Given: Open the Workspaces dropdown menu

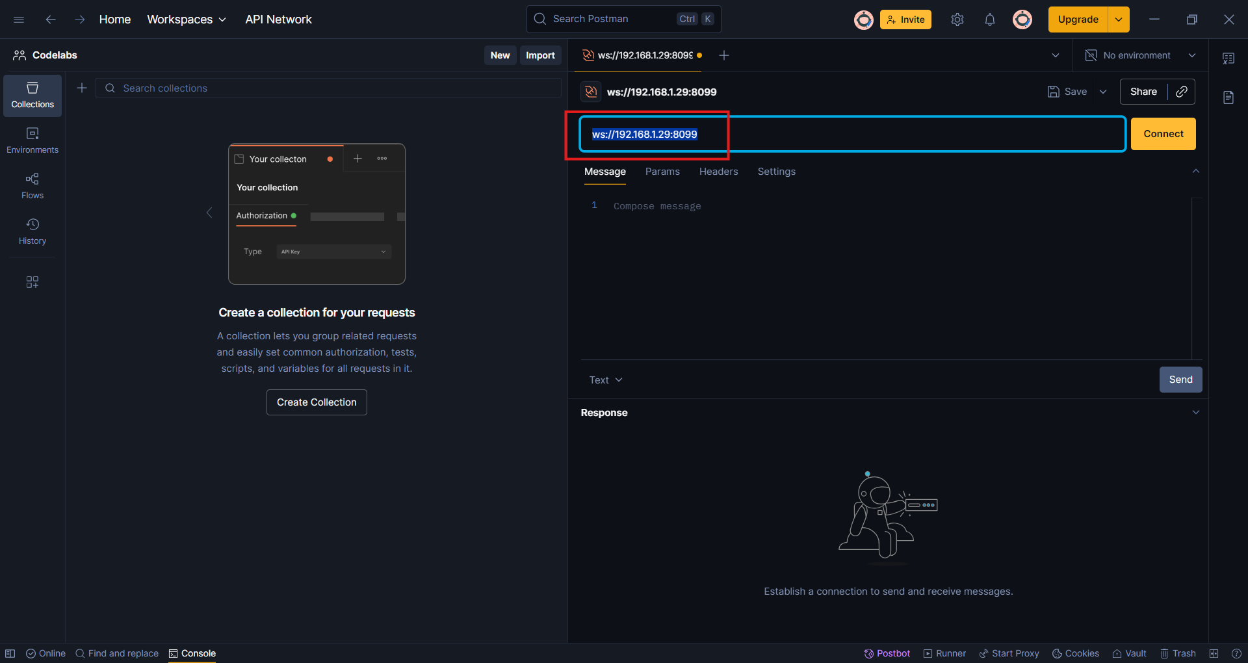Looking at the screenshot, I should (x=187, y=19).
